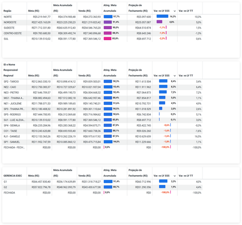Viewport: 242px width, 225px height.
Task: Click the Região column header
Action: point(7,11)
